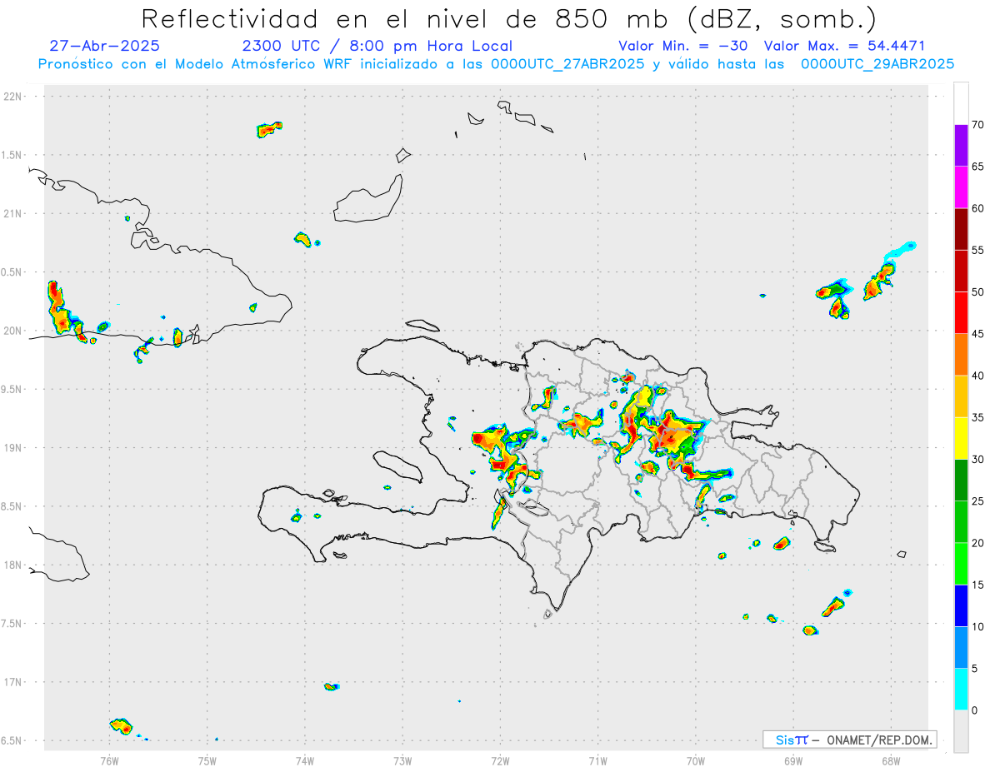Click the dark red 50-55 dBZ band

[961, 271]
